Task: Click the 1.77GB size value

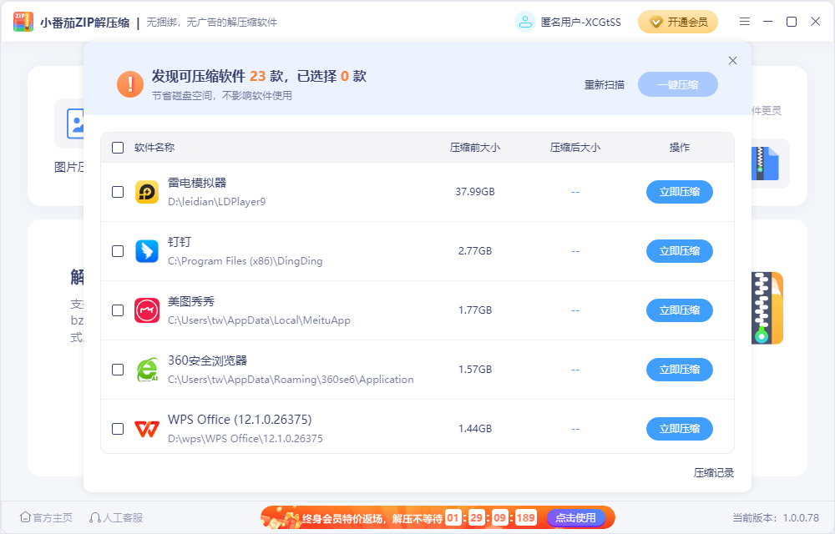Action: (x=475, y=310)
